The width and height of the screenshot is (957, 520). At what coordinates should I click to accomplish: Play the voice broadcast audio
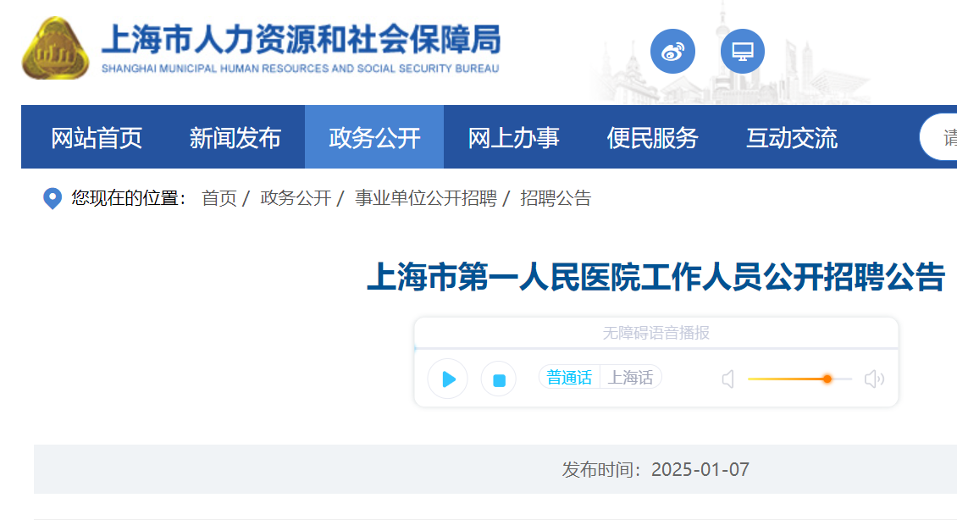[448, 379]
